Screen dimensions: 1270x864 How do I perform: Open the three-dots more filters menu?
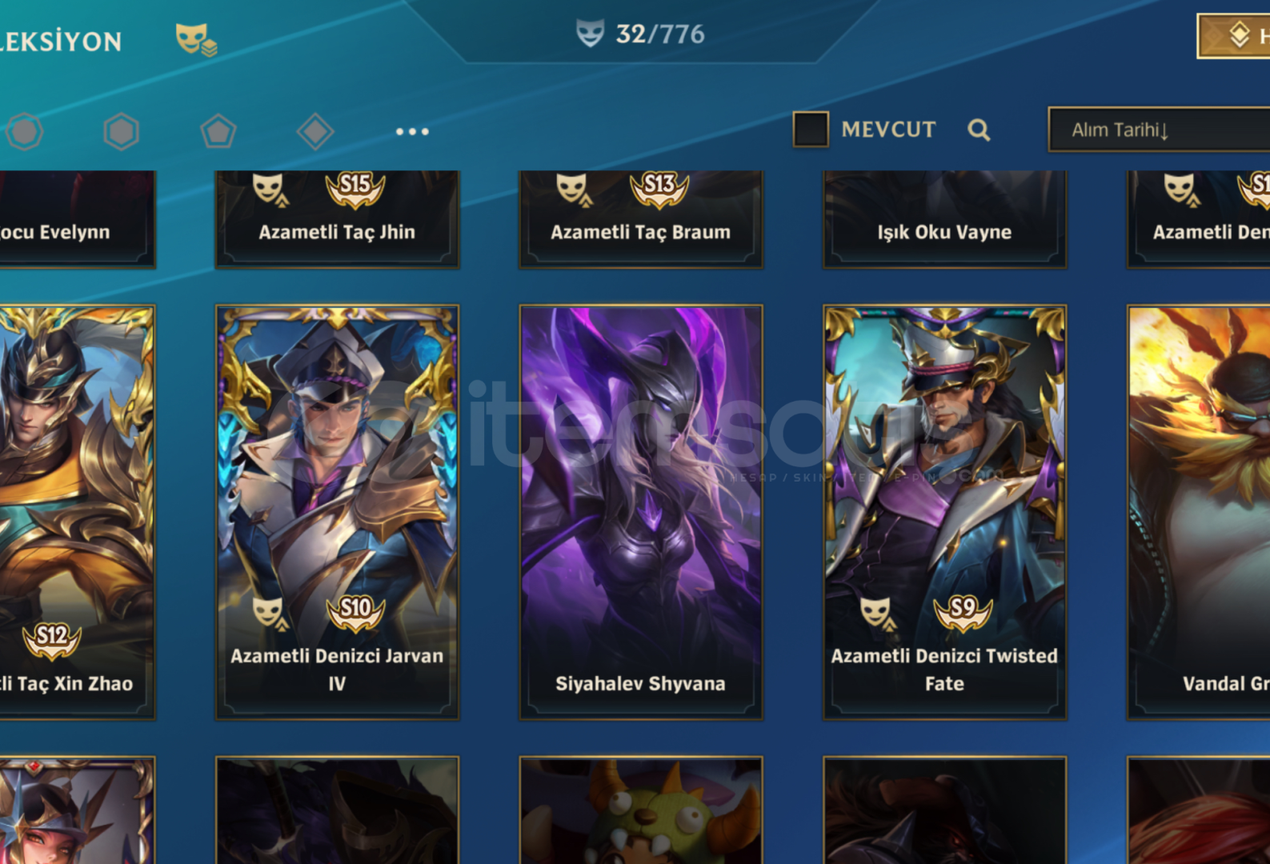412,131
